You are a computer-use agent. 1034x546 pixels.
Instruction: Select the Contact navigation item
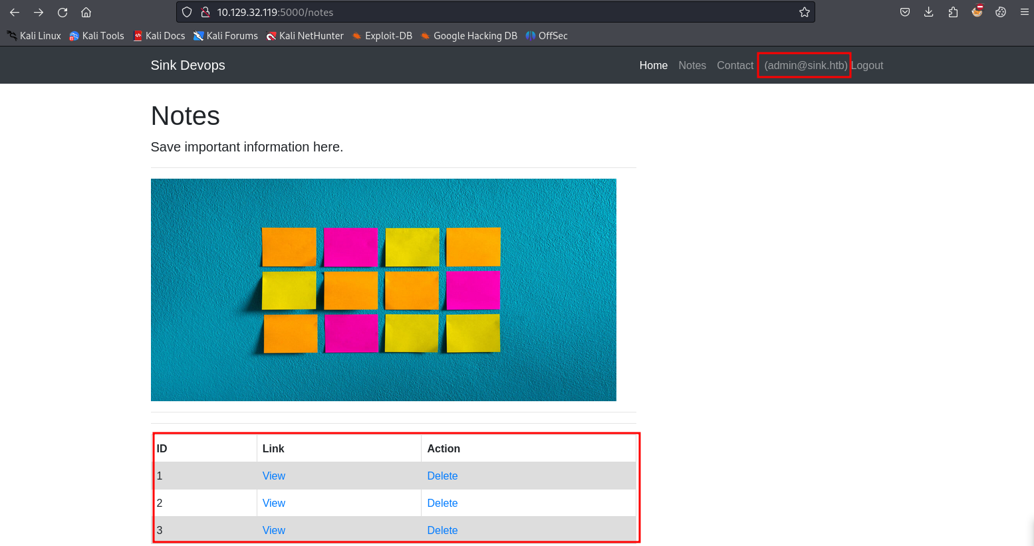click(735, 65)
